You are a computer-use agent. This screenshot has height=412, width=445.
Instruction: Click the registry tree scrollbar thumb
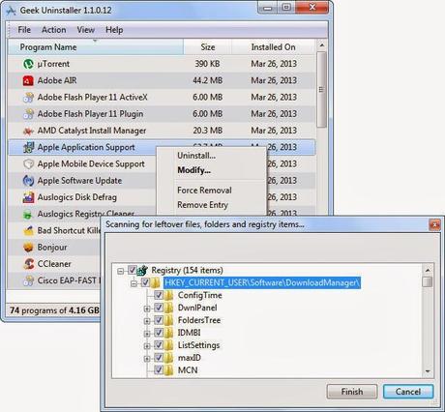428,281
